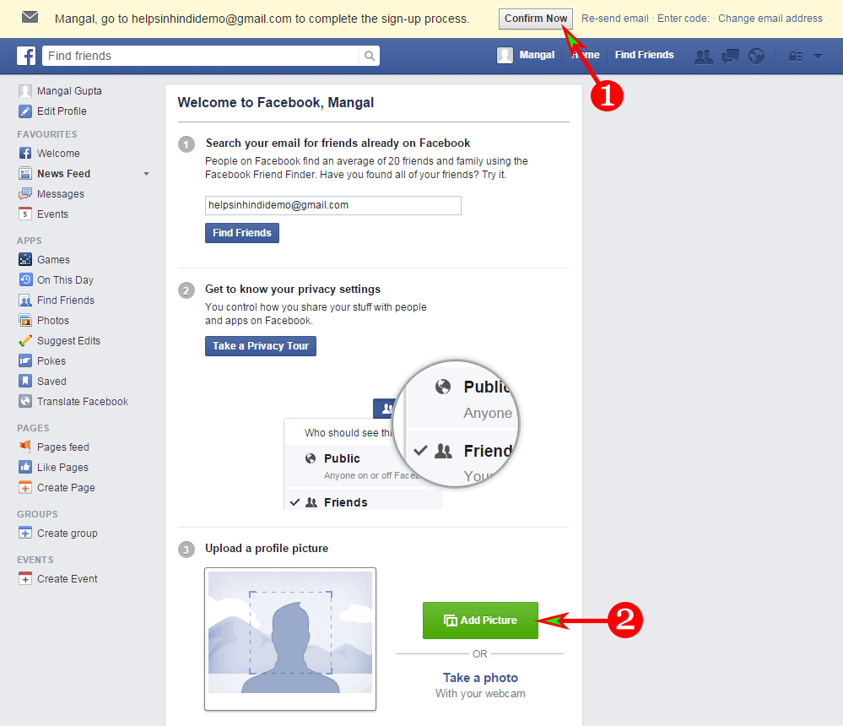Image resolution: width=843 pixels, height=726 pixels.
Task: Click blue Find Friends button
Action: [x=242, y=233]
